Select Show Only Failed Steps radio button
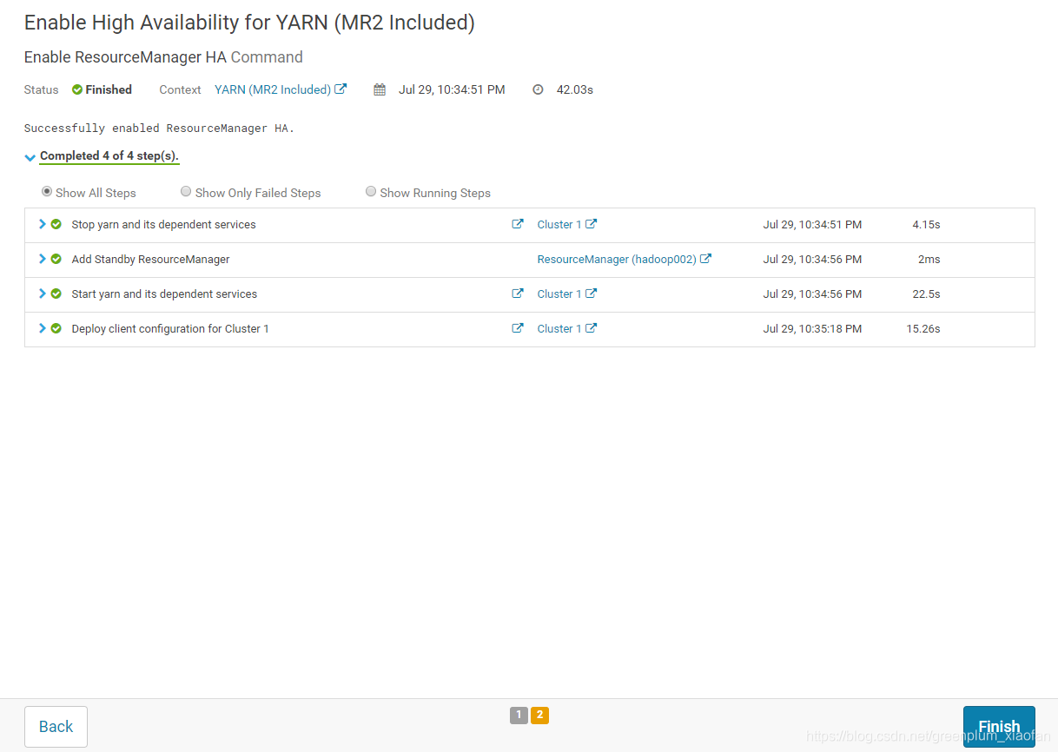Image resolution: width=1058 pixels, height=752 pixels. coord(186,192)
